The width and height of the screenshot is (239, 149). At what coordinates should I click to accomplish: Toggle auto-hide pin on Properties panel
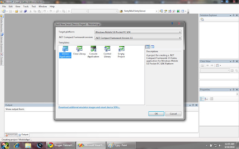point(233,90)
